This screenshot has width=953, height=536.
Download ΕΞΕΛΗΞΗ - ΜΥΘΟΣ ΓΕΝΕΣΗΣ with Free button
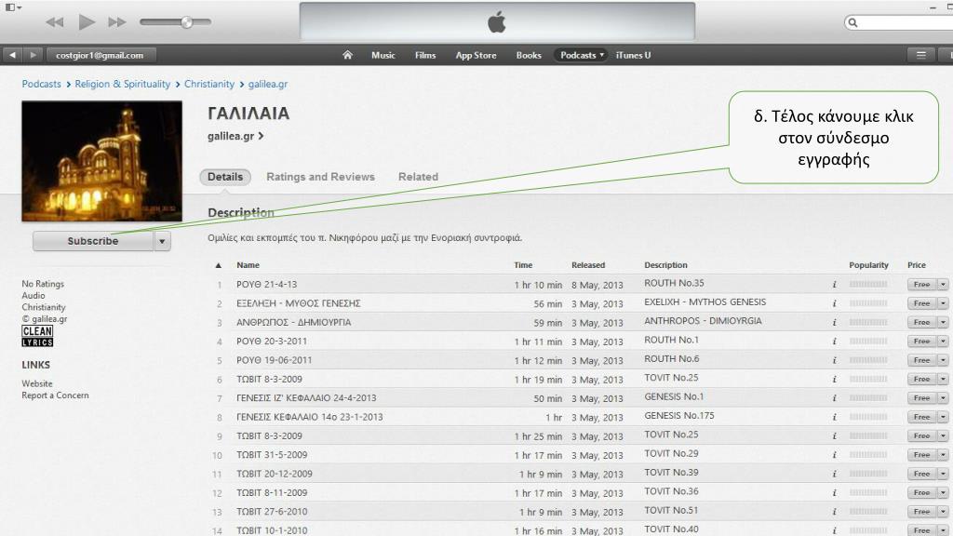point(922,303)
